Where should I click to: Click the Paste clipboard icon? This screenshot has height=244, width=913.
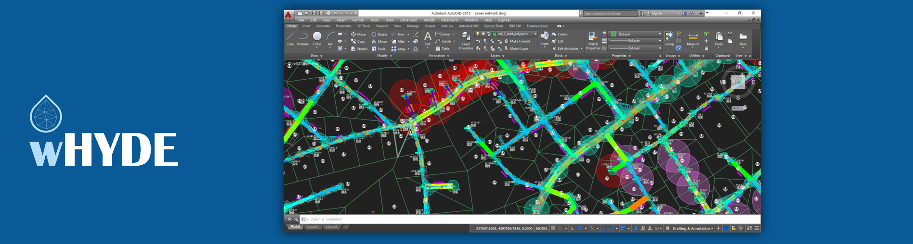coord(718,39)
